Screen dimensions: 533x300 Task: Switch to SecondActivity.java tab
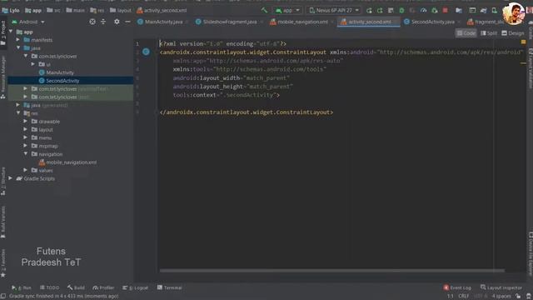tap(432, 22)
